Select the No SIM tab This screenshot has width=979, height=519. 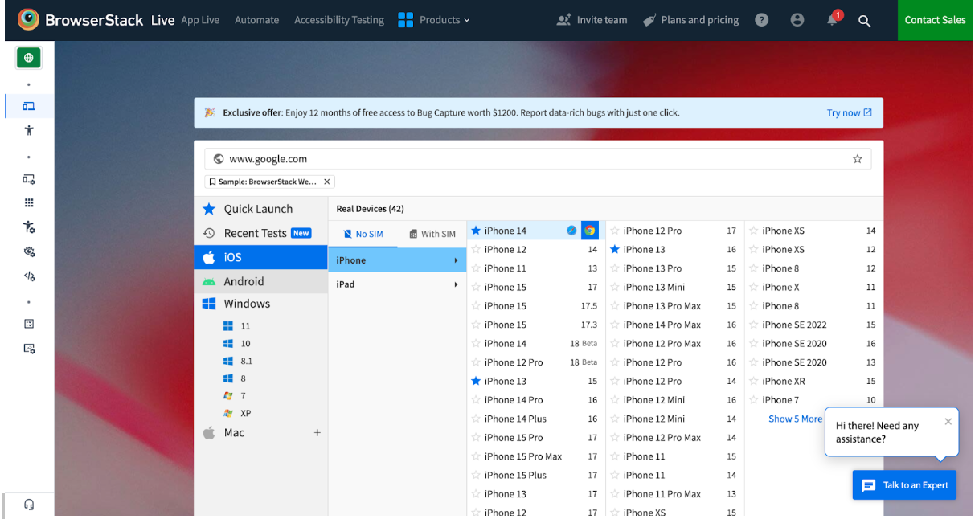[x=363, y=234]
